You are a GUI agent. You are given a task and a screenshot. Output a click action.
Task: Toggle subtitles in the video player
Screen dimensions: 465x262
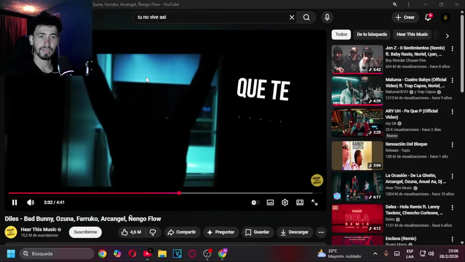(x=270, y=202)
